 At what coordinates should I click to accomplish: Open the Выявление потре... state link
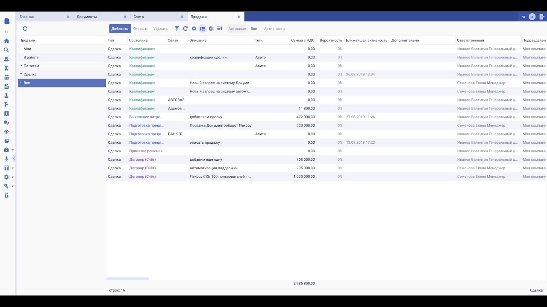tap(146, 117)
